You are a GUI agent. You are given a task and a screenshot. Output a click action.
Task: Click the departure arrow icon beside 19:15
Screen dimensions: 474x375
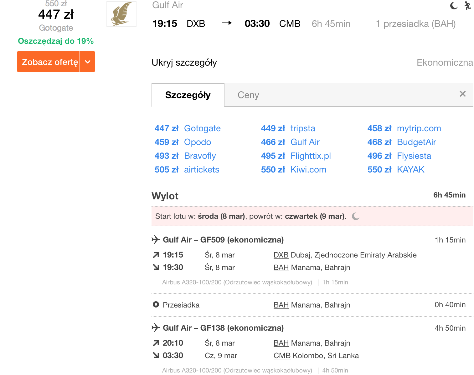click(x=156, y=255)
